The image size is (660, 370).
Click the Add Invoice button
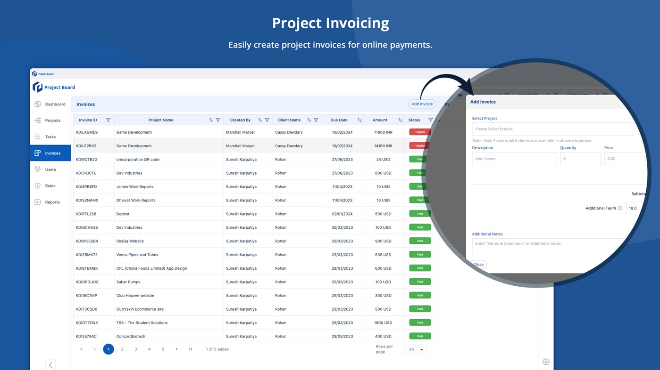pos(421,104)
